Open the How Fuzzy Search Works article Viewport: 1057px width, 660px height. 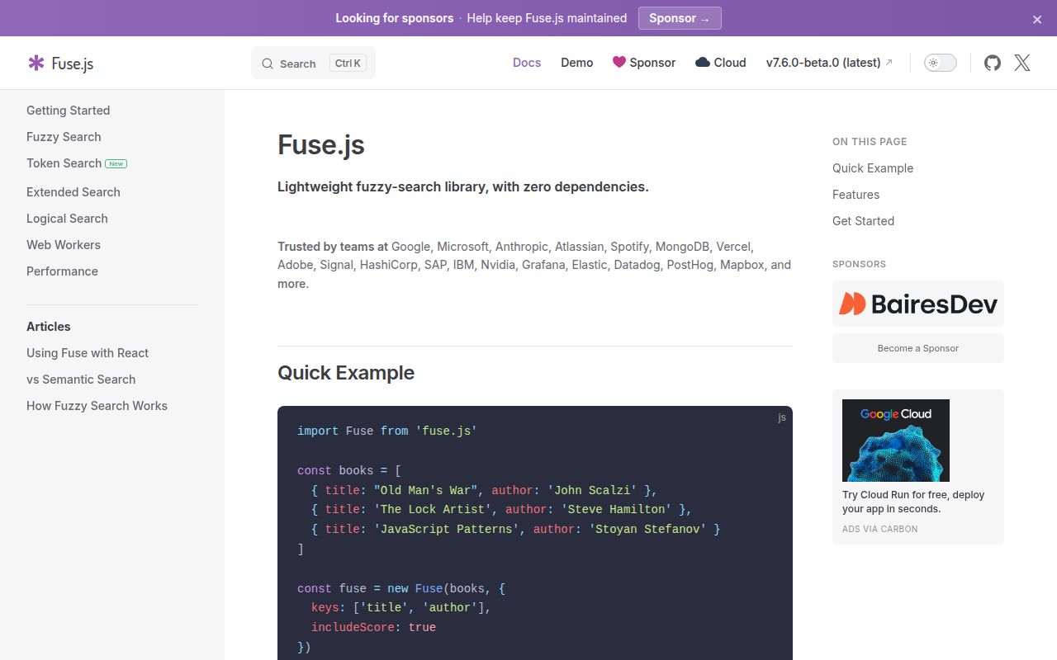pyautogui.click(x=97, y=406)
